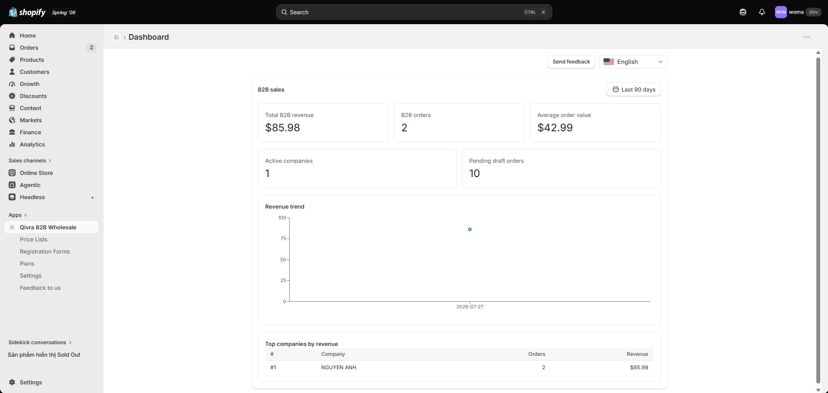The width and height of the screenshot is (828, 393).
Task: Click the Analytics bar chart icon
Action: 12,144
